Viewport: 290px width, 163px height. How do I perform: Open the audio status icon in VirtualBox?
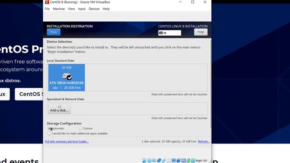(x=154, y=160)
